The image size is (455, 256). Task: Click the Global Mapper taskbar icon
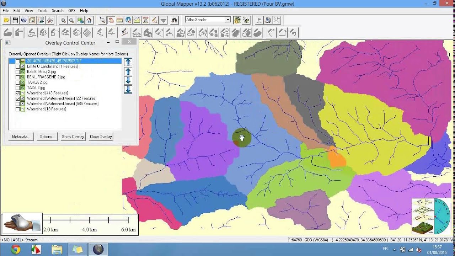click(98, 250)
